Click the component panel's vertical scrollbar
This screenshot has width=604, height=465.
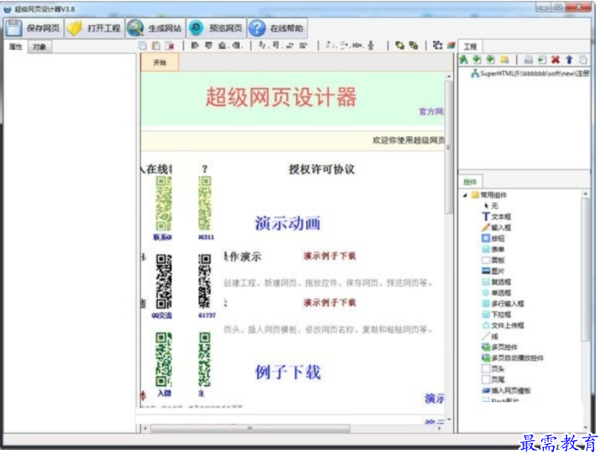(585, 270)
